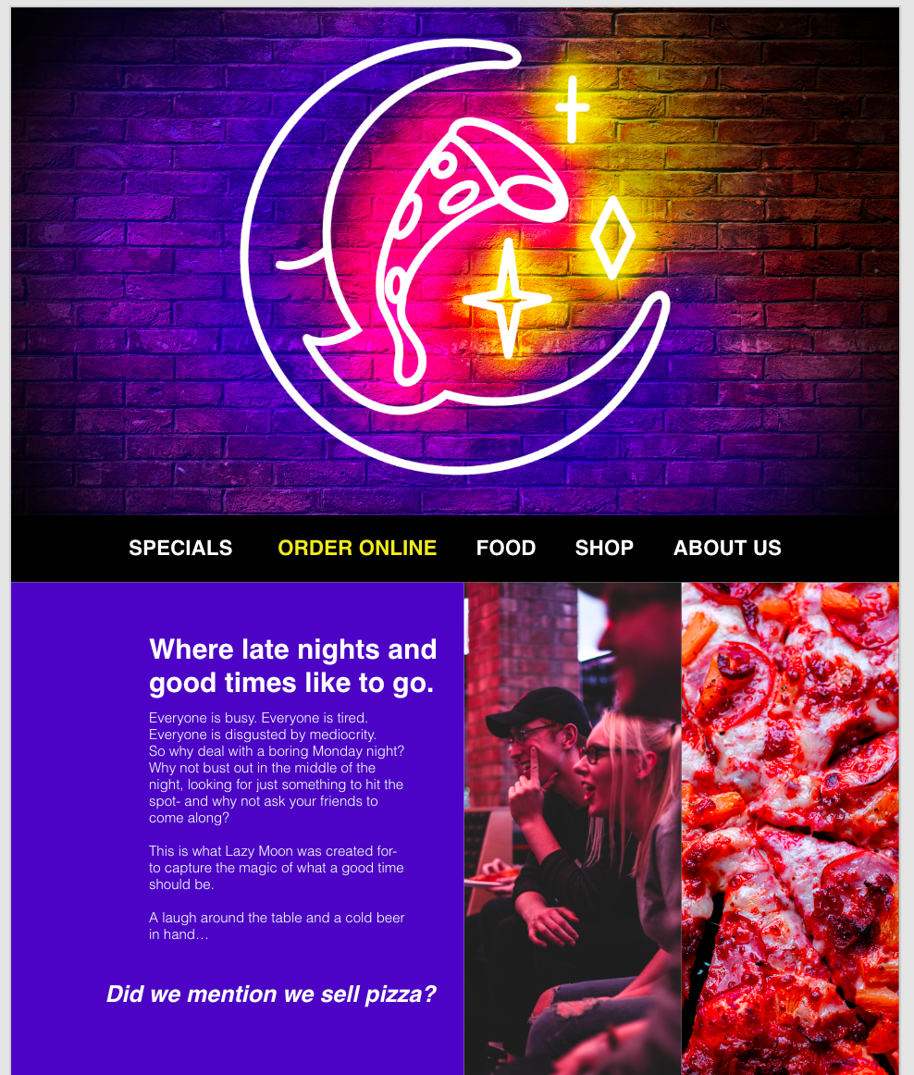Image resolution: width=914 pixels, height=1075 pixels.
Task: Click 'Did we mention we sell pizza?' tagline
Action: [x=272, y=995]
